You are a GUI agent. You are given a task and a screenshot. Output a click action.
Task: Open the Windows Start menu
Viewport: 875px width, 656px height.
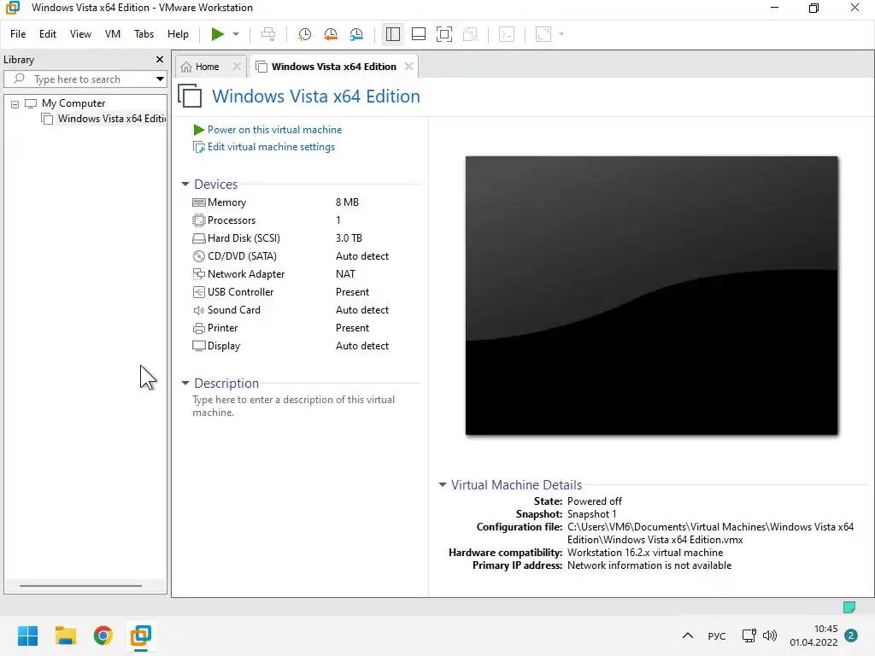[x=27, y=635]
